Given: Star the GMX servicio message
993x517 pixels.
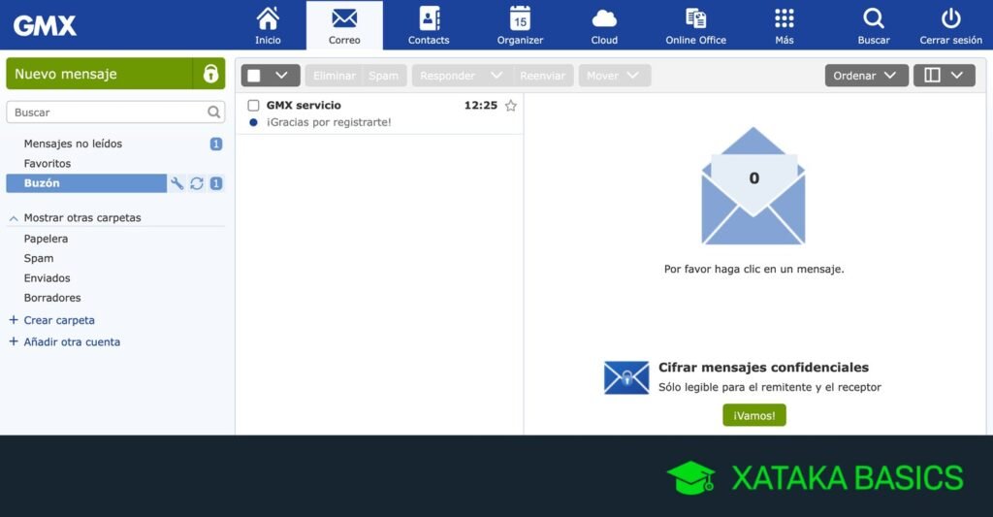Looking at the screenshot, I should click(511, 106).
